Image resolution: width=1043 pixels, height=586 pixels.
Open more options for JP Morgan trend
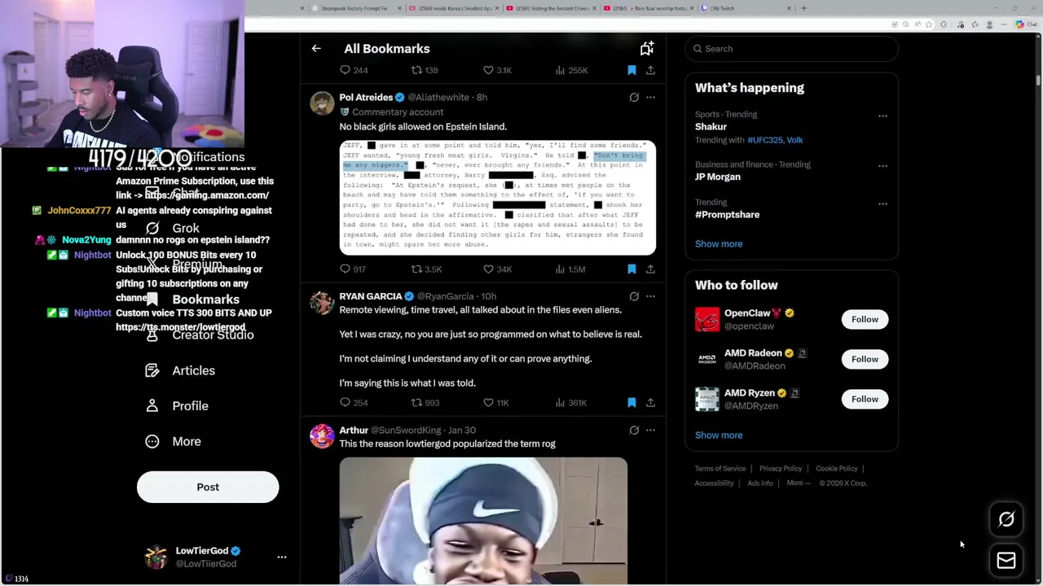coord(882,166)
